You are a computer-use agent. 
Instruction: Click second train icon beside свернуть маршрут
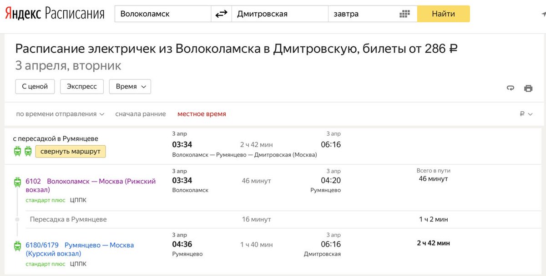click(x=28, y=151)
